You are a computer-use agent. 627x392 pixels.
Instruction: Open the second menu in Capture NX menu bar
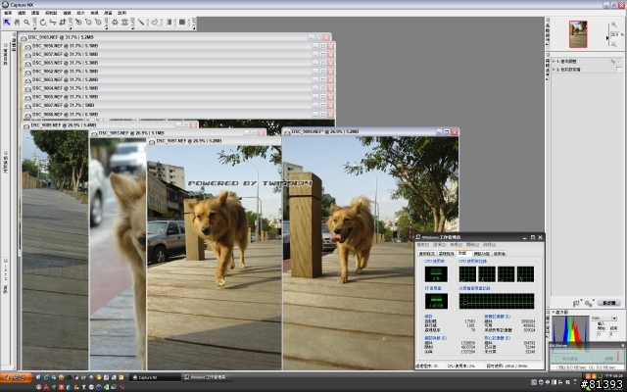22,13
